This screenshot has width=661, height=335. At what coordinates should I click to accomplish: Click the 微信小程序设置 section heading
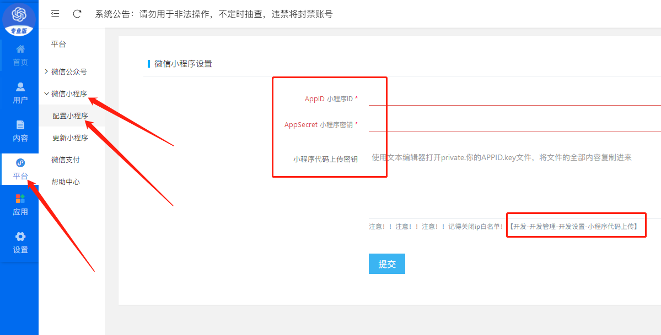pos(184,64)
